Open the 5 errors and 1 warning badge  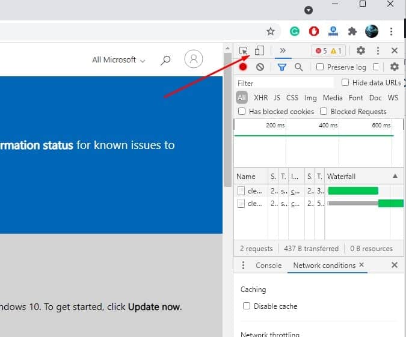[329, 50]
